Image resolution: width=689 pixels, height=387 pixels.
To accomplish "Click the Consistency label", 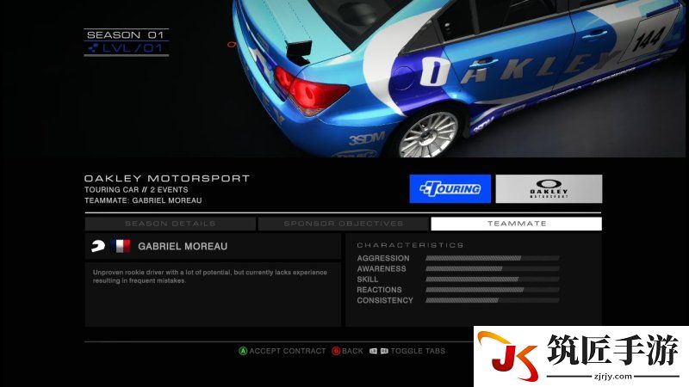I will (385, 300).
